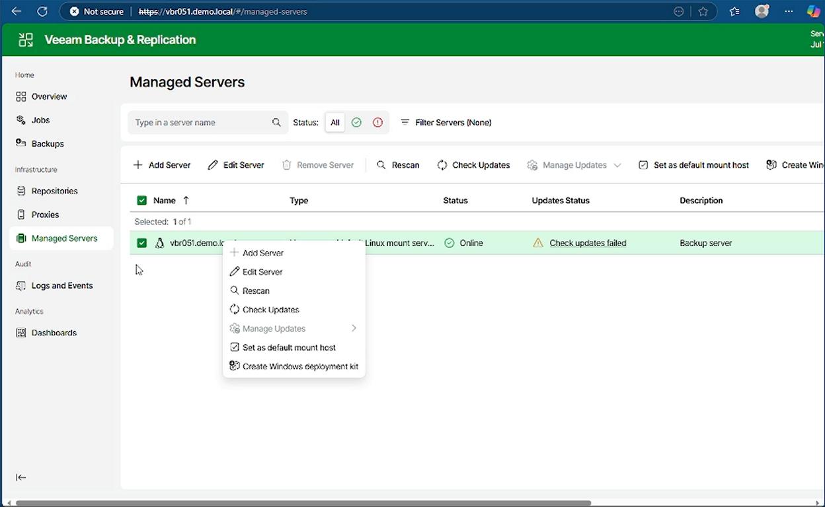Toggle the select-all checkbox in Name header

[x=141, y=201]
